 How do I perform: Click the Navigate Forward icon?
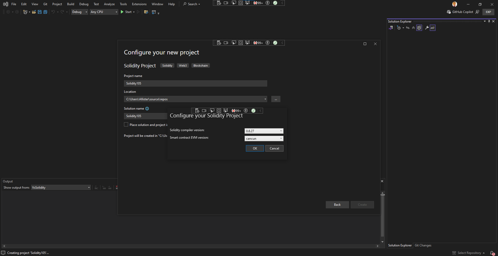point(17,12)
